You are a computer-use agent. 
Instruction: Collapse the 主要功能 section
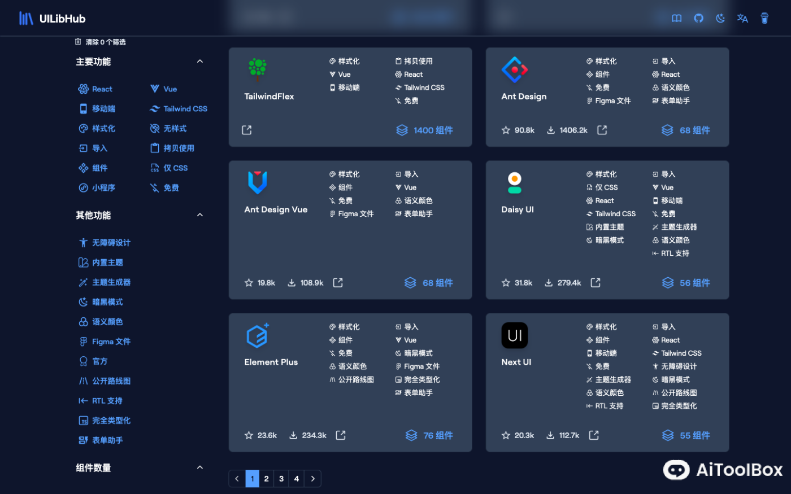click(x=199, y=60)
